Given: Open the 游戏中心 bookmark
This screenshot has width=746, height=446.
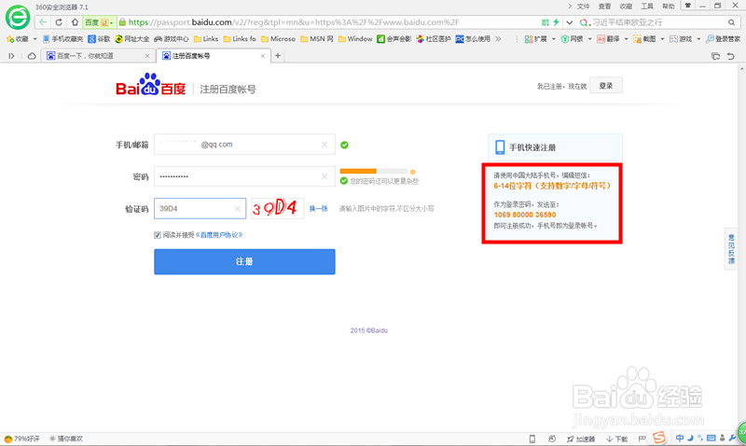Looking at the screenshot, I should point(172,39).
